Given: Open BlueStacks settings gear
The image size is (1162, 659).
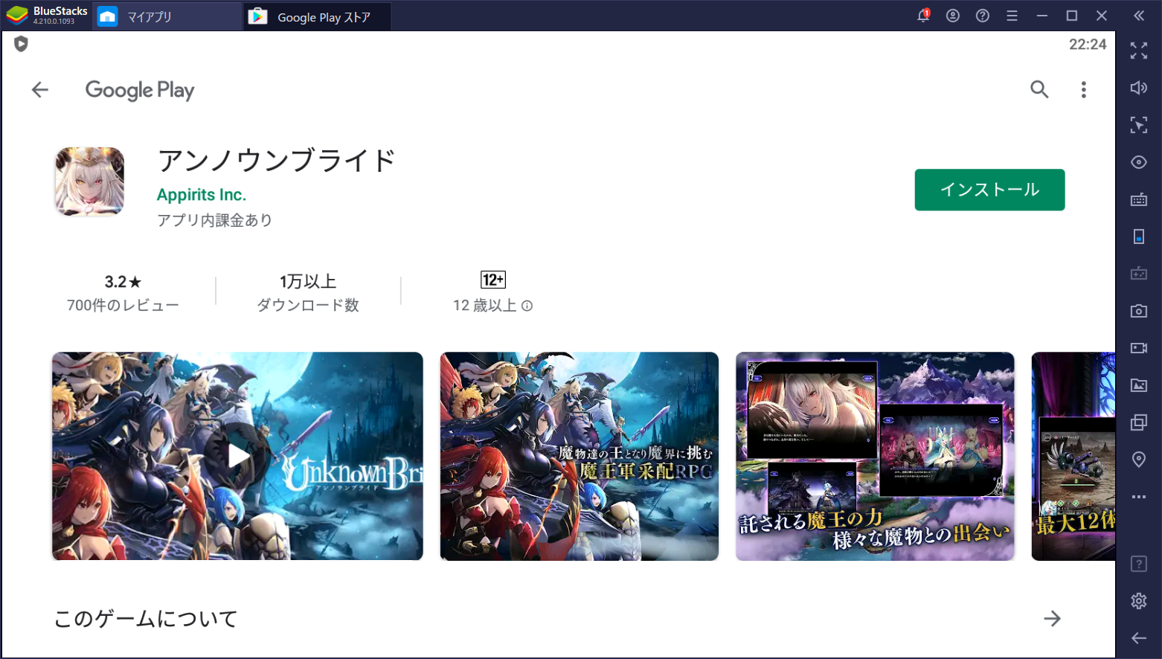Looking at the screenshot, I should (x=1139, y=601).
